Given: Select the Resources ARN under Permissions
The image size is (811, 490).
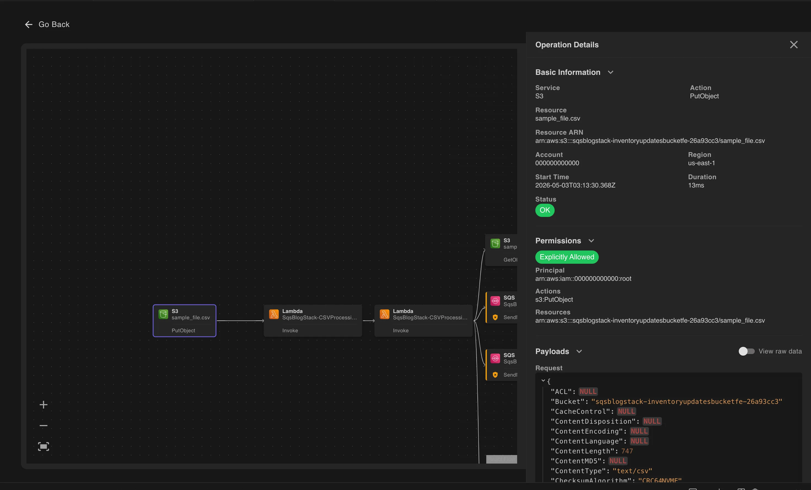Looking at the screenshot, I should coord(650,320).
